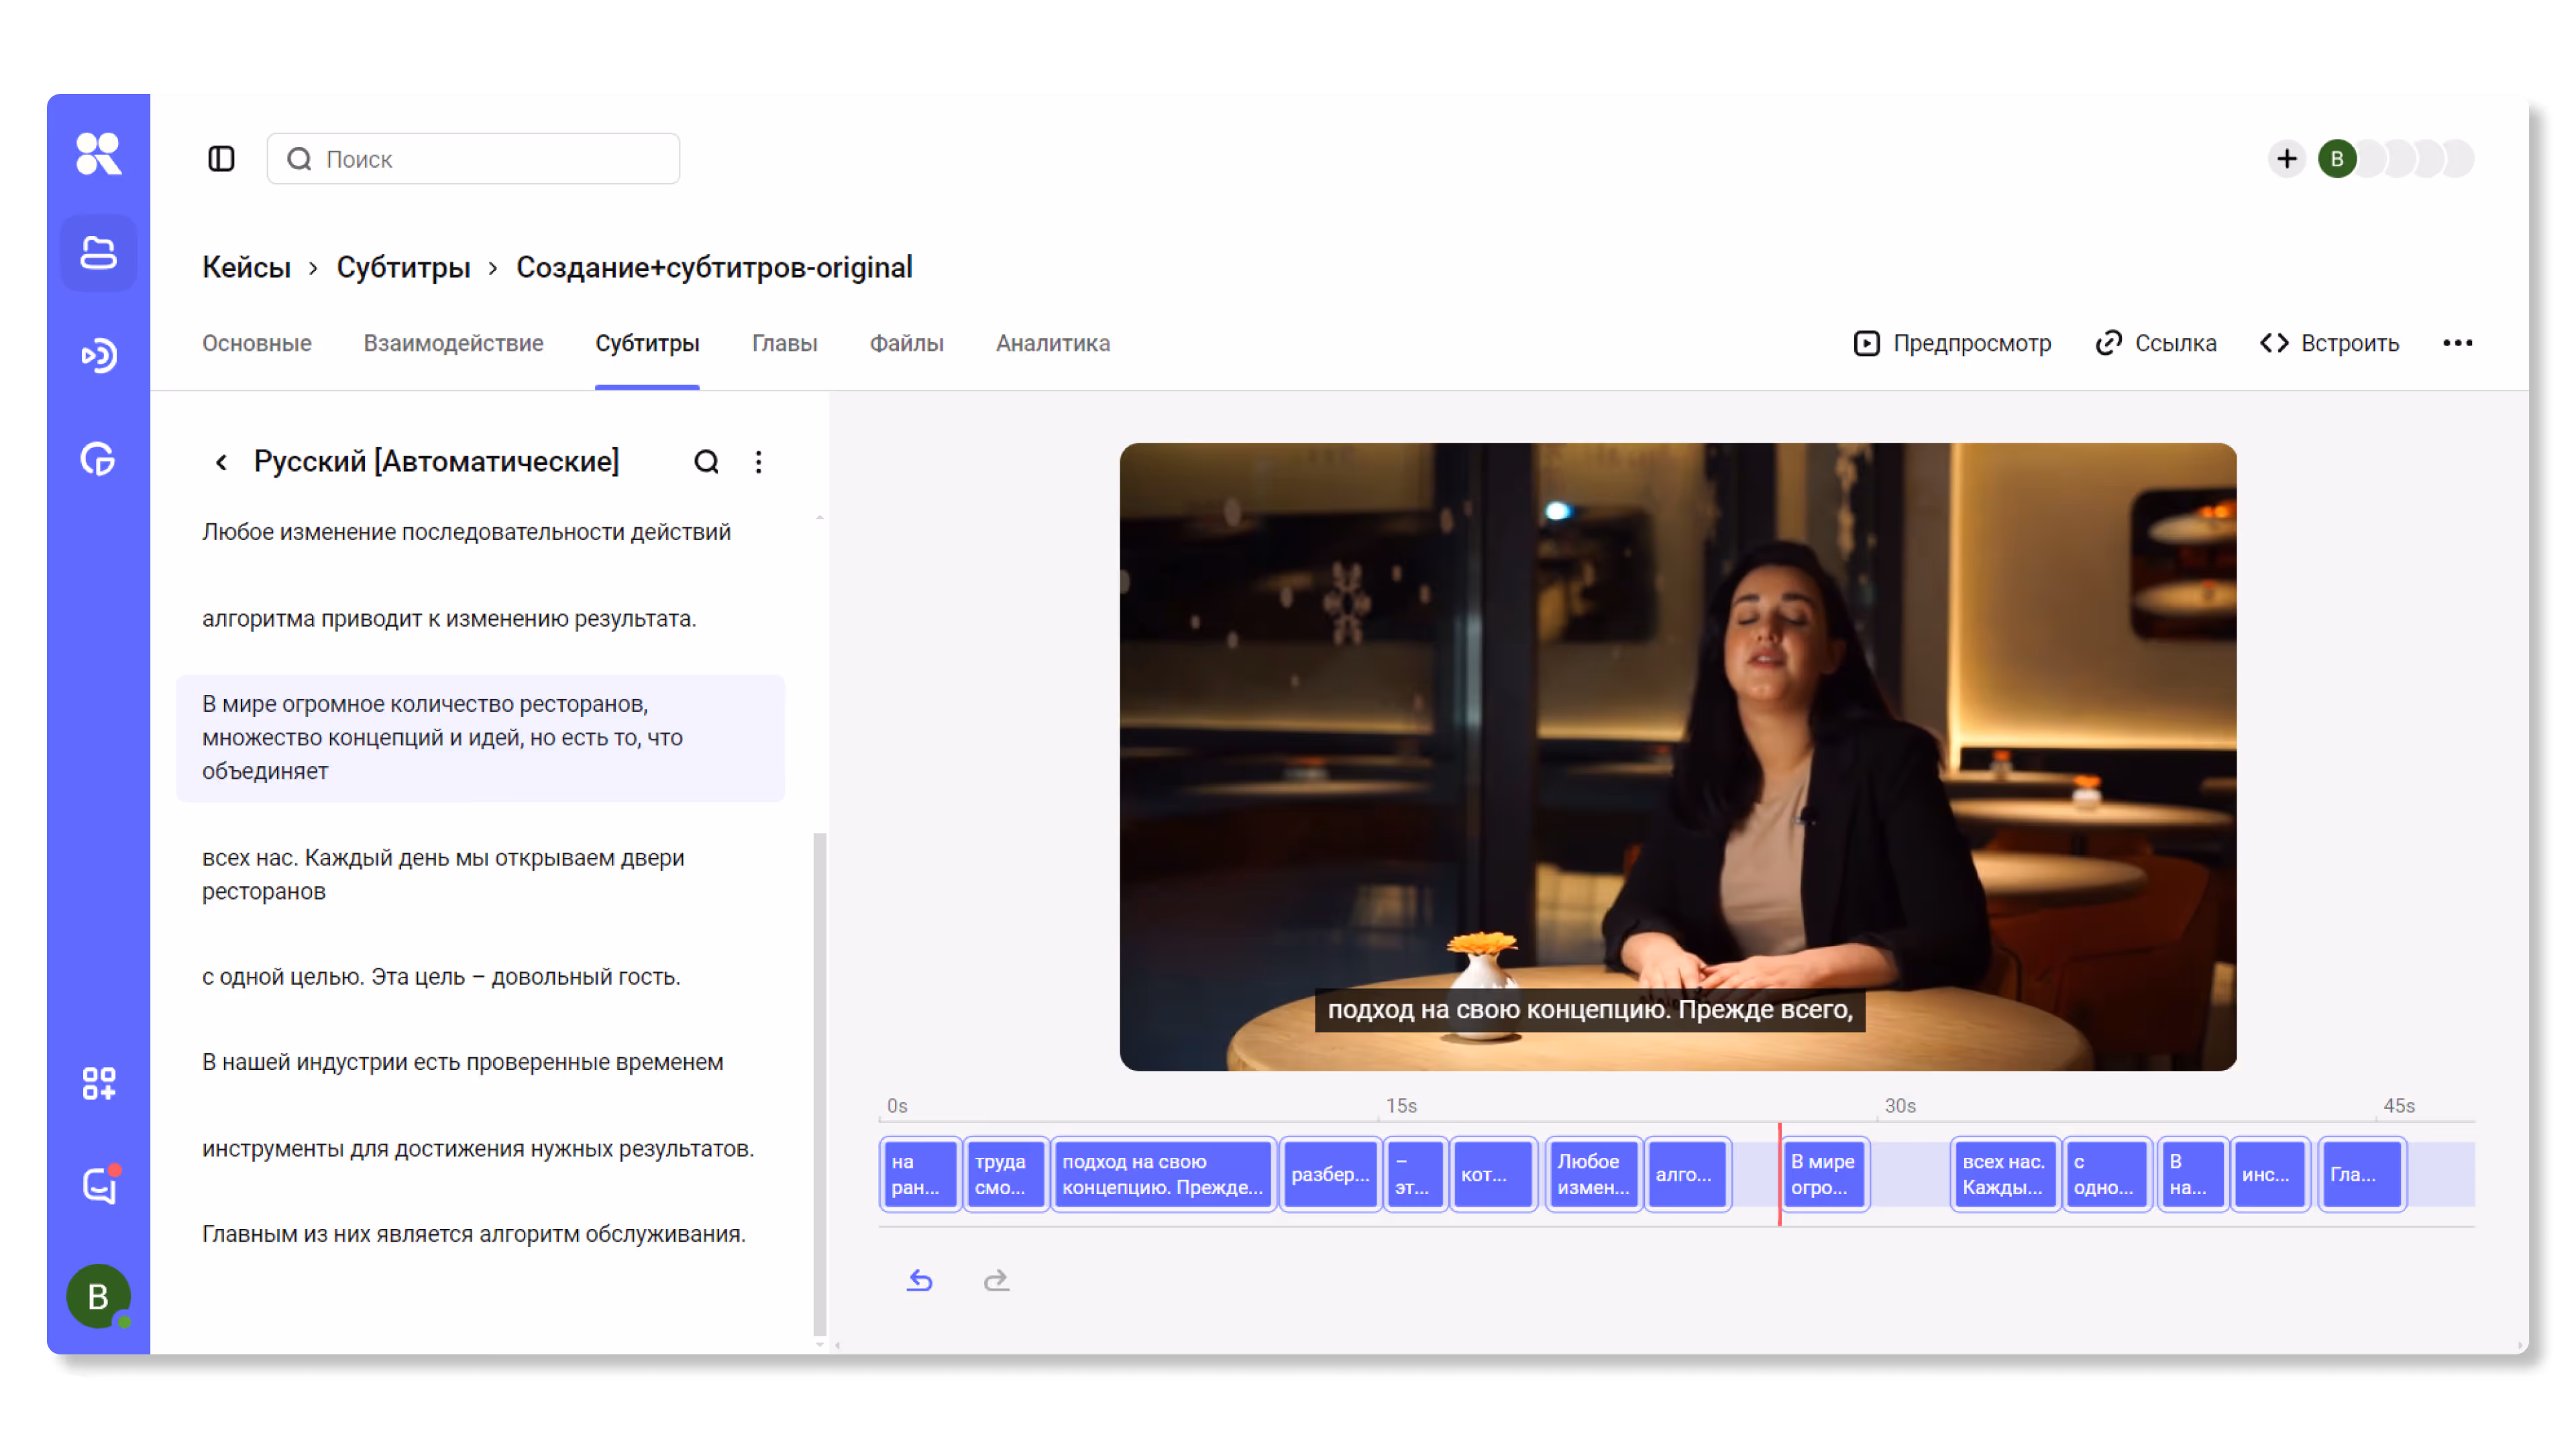Open the apps grid-plus sidebar icon
Image resolution: width=2576 pixels, height=1449 pixels.
coord(98,1083)
